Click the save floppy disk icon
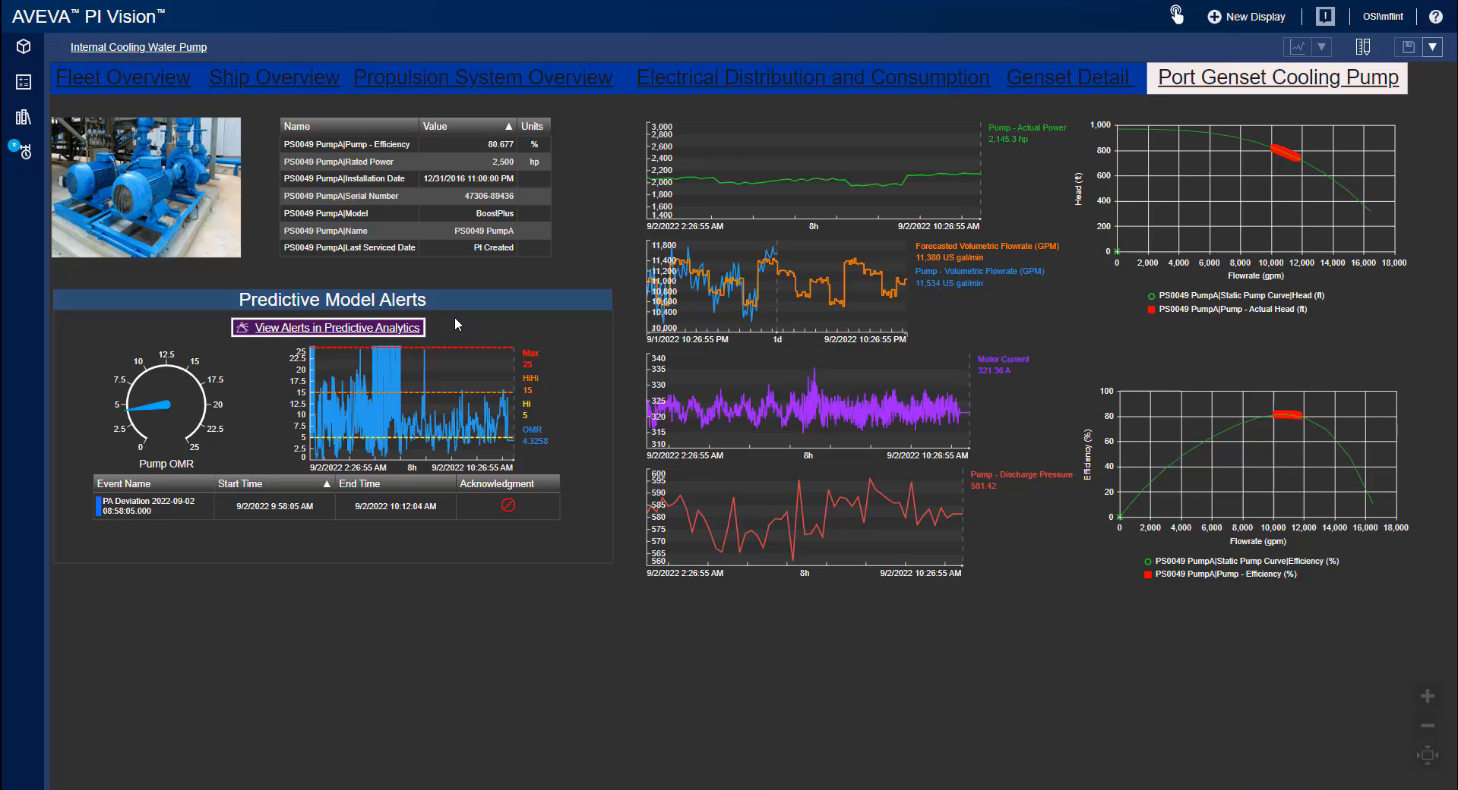The height and width of the screenshot is (790, 1458). (1408, 47)
